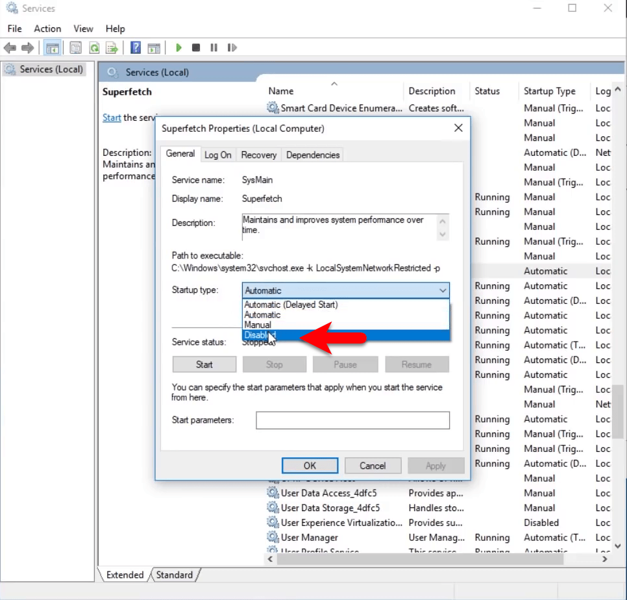Choose Manual option in startup list
This screenshot has width=627, height=600.
346,325
